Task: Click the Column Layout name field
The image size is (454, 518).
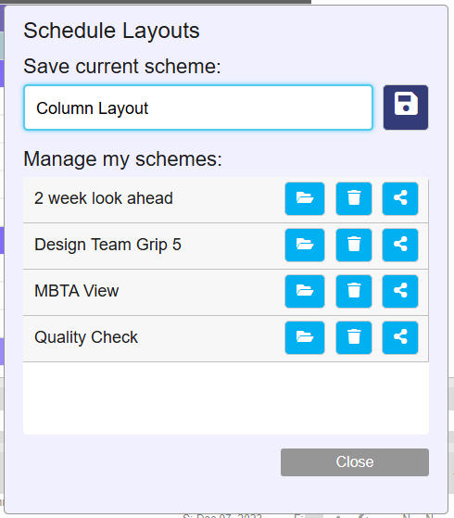Action: [198, 107]
